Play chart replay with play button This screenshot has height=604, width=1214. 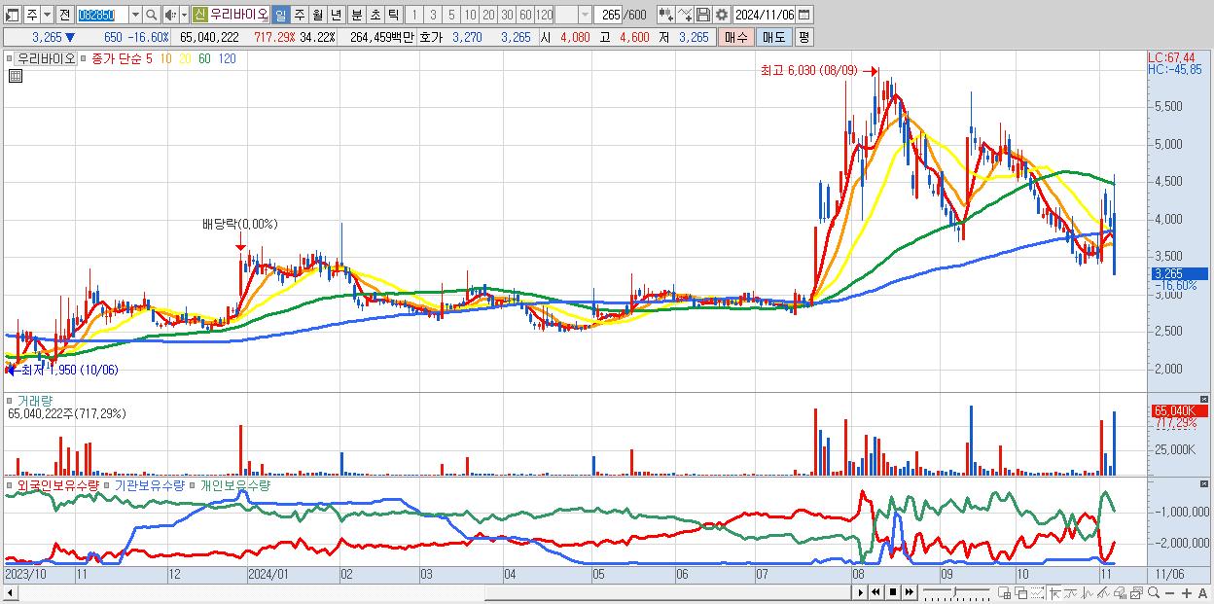tap(861, 592)
